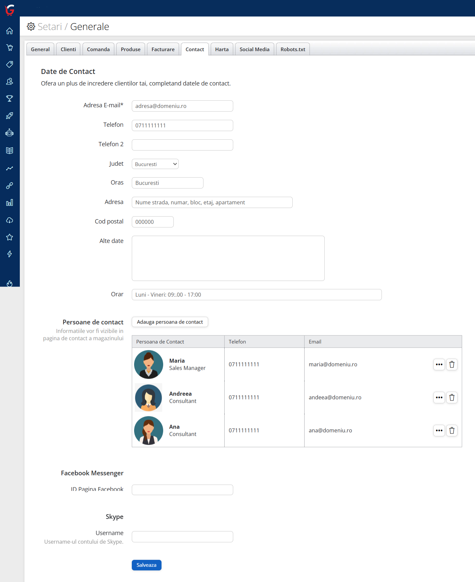Click the trophy icon in sidebar
This screenshot has height=582, width=475.
(10, 98)
